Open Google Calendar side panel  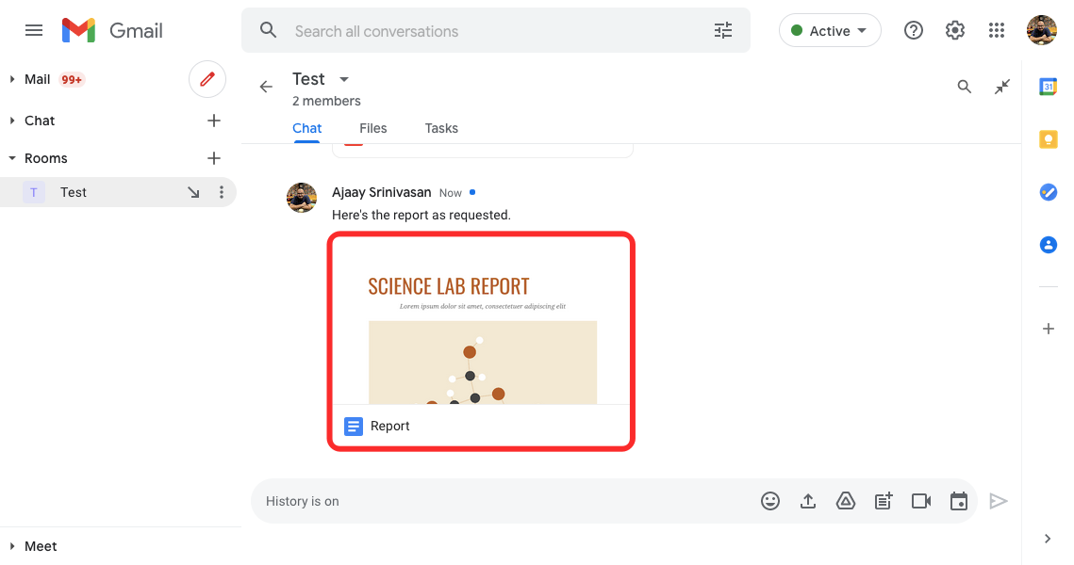pyautogui.click(x=1048, y=87)
